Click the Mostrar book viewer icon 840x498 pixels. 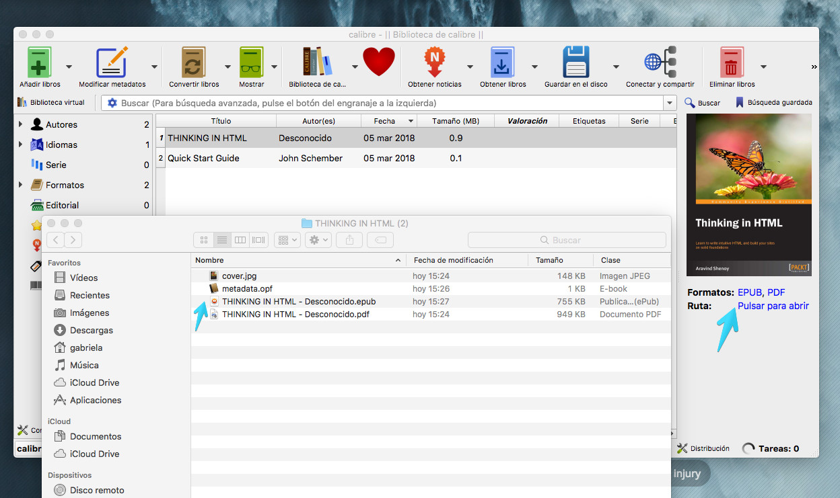[x=252, y=63]
